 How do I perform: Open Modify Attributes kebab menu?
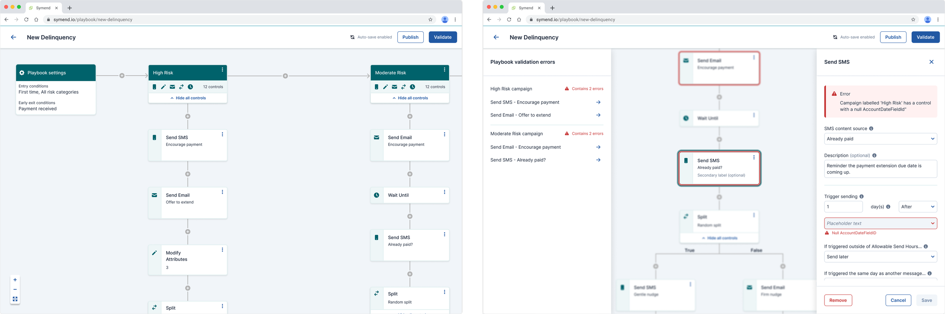point(222,250)
